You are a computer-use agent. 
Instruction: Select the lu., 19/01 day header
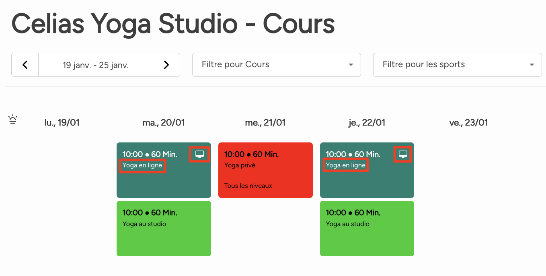click(x=62, y=123)
